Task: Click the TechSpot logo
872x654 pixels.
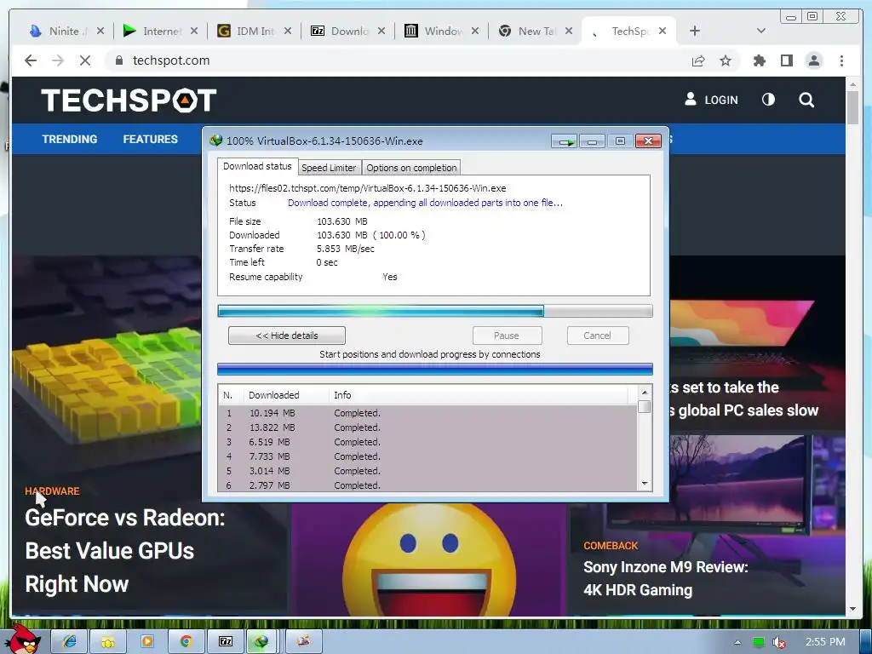Action: pos(129,100)
